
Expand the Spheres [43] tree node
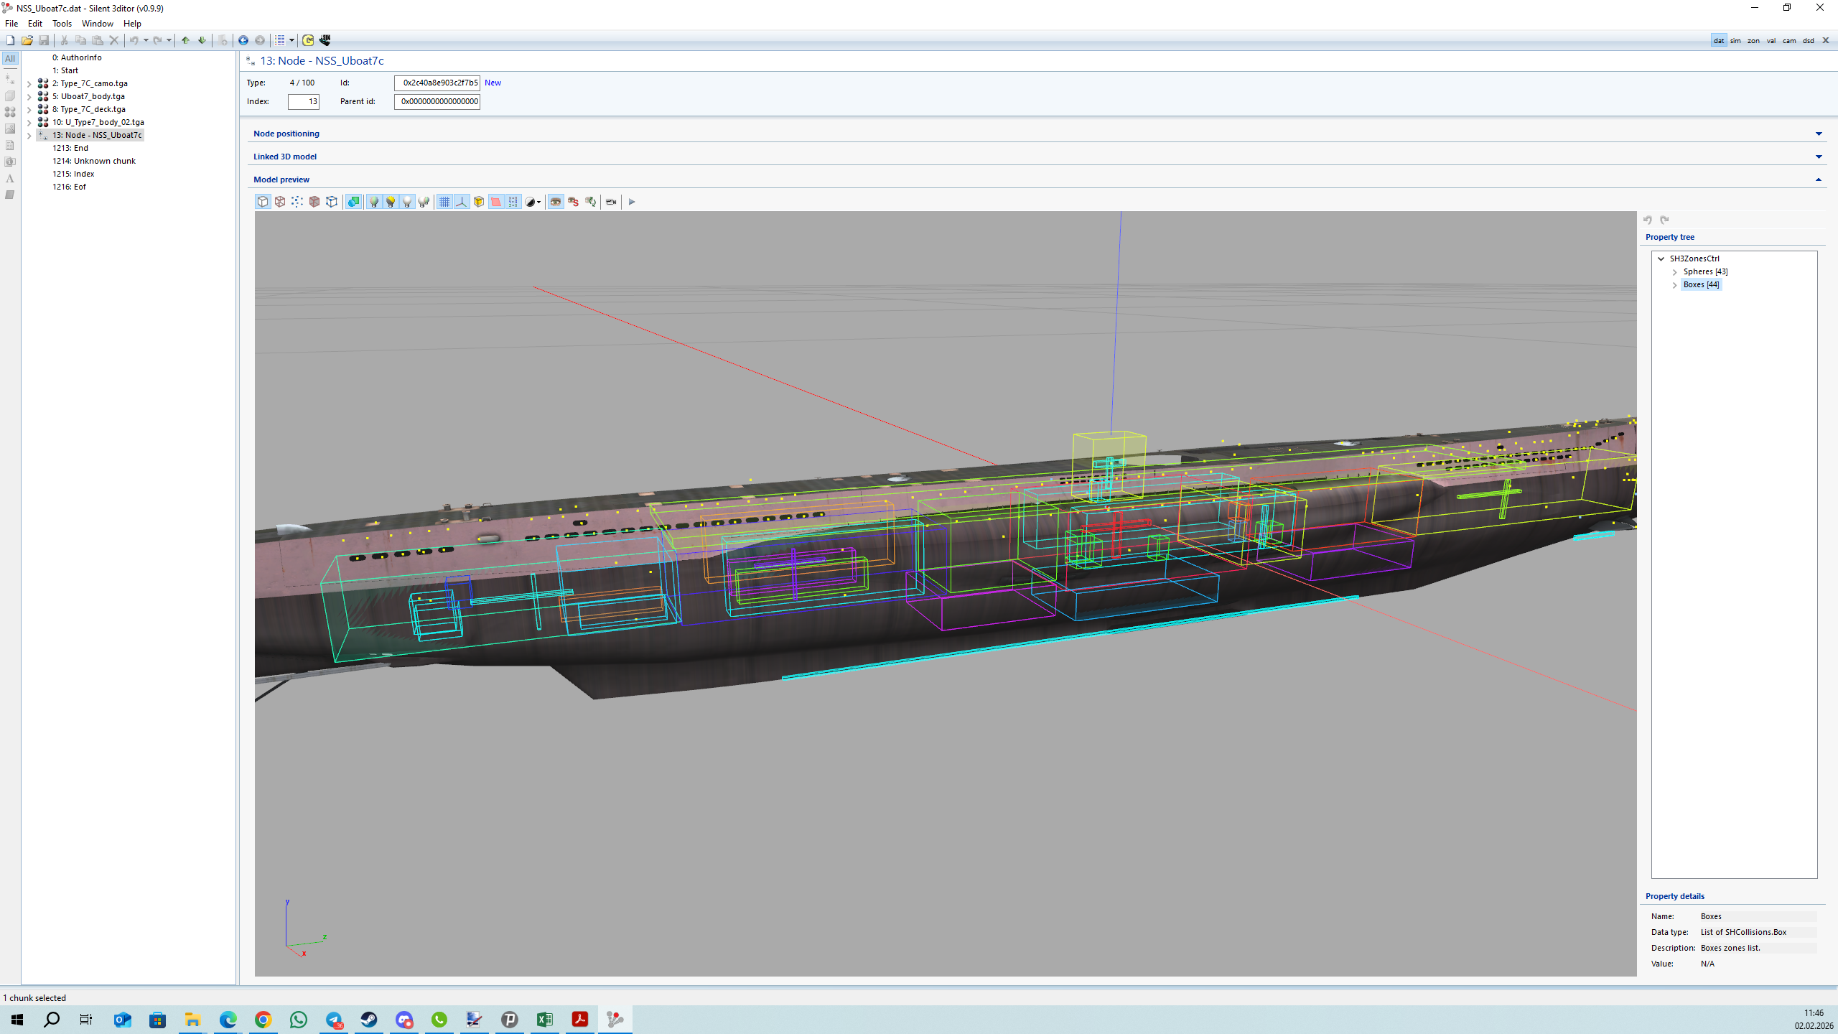[x=1675, y=272]
